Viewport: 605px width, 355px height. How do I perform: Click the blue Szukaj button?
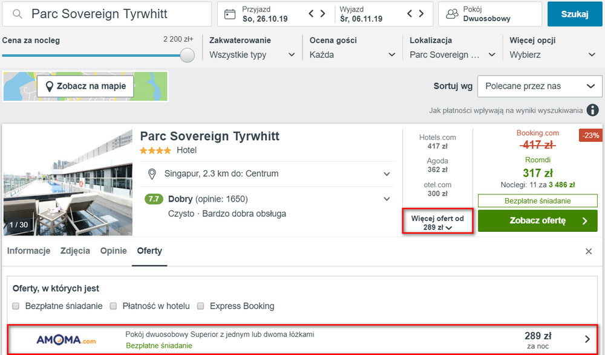pos(575,14)
